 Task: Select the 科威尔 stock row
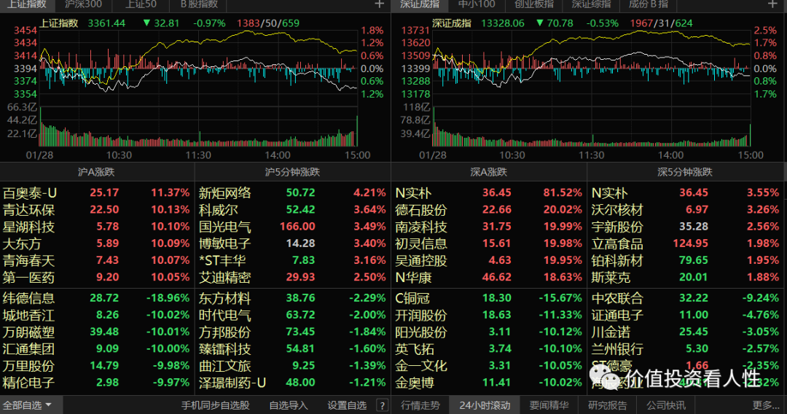pyautogui.click(x=293, y=210)
